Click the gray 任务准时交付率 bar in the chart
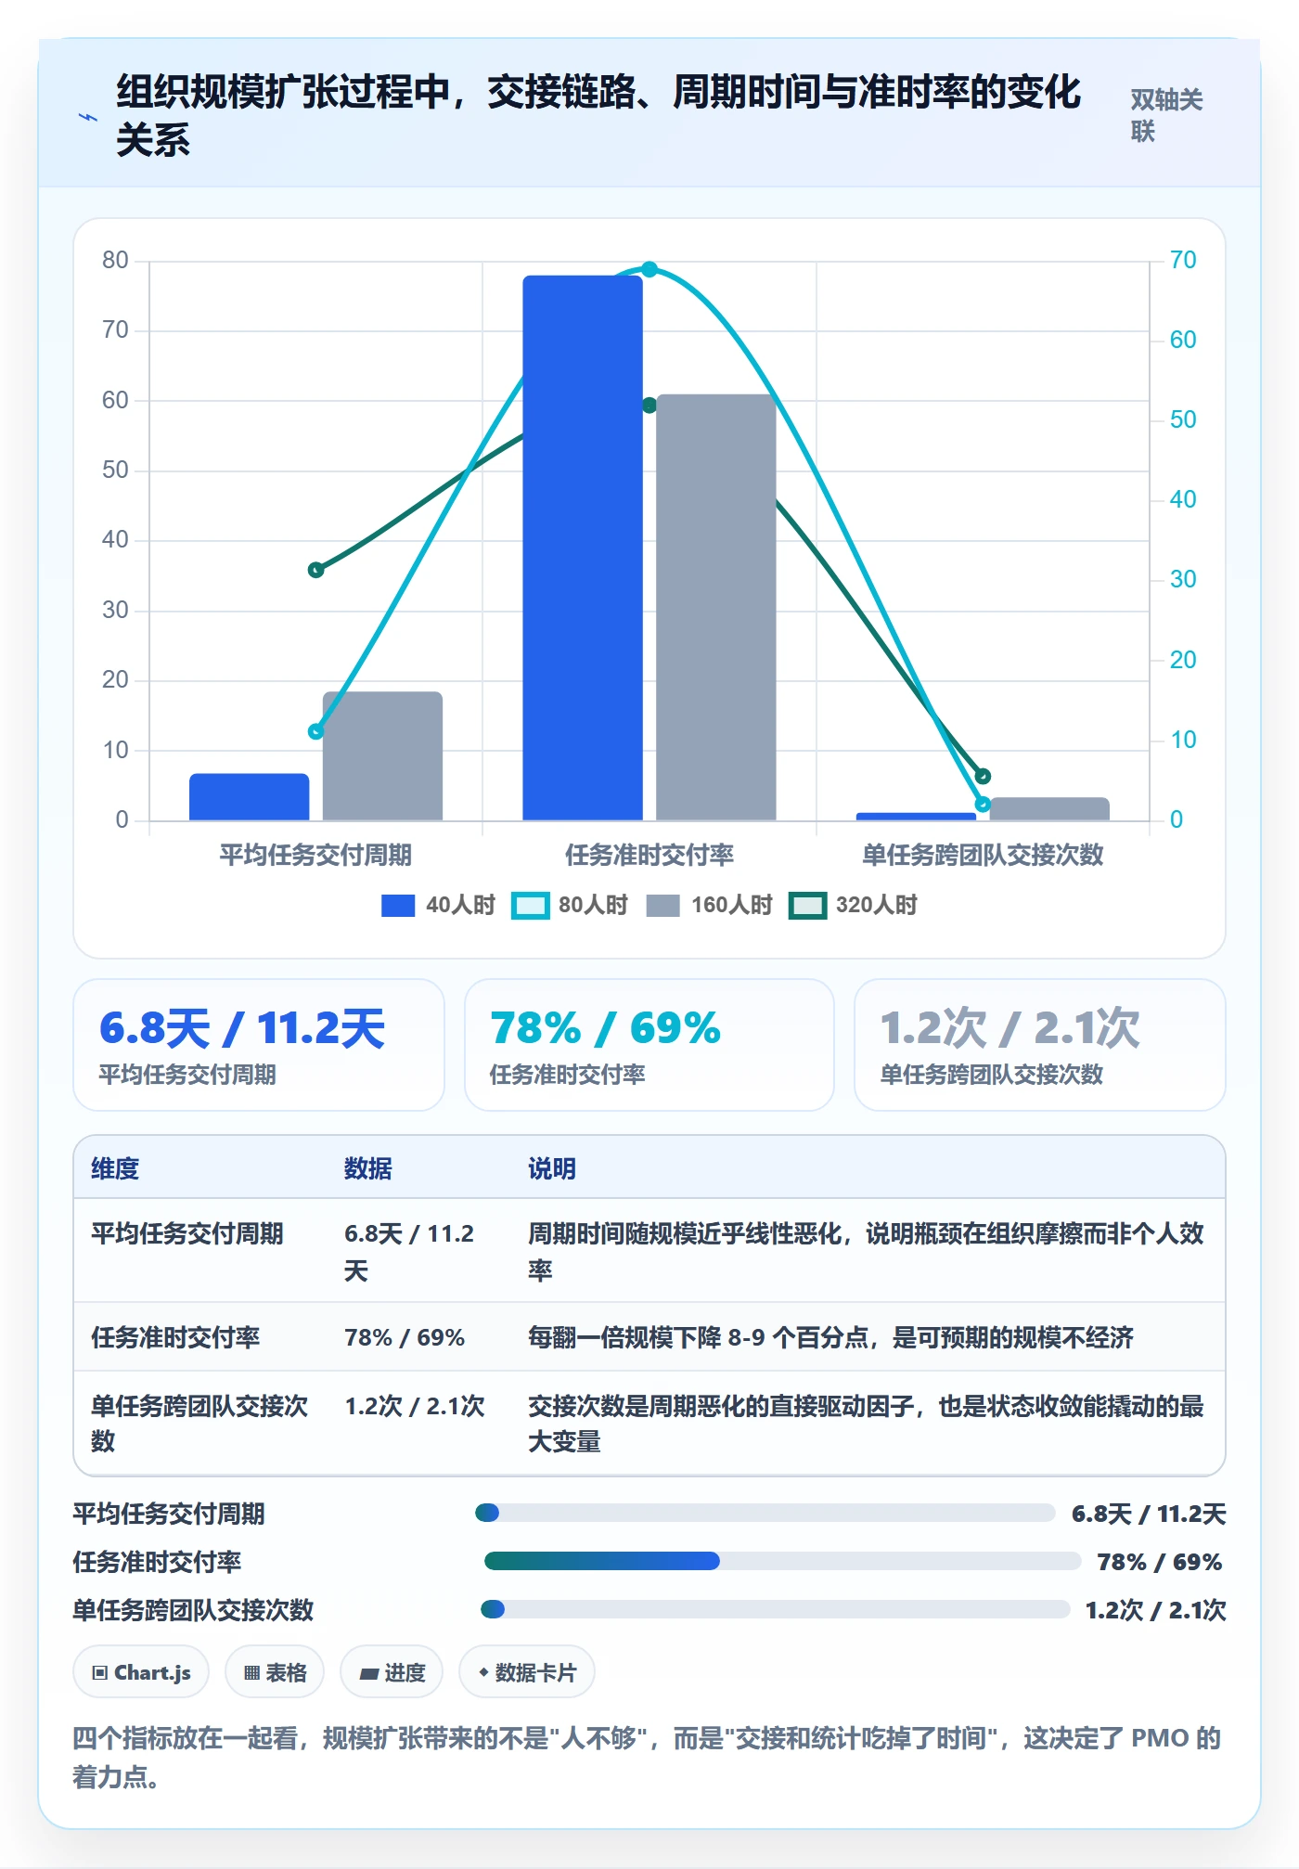Image resolution: width=1299 pixels, height=1869 pixels. tap(715, 607)
